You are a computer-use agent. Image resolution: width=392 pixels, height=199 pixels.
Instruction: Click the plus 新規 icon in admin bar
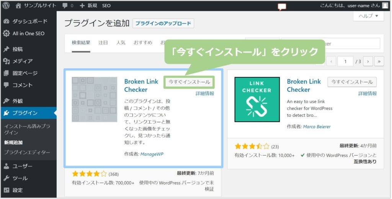(82, 6)
